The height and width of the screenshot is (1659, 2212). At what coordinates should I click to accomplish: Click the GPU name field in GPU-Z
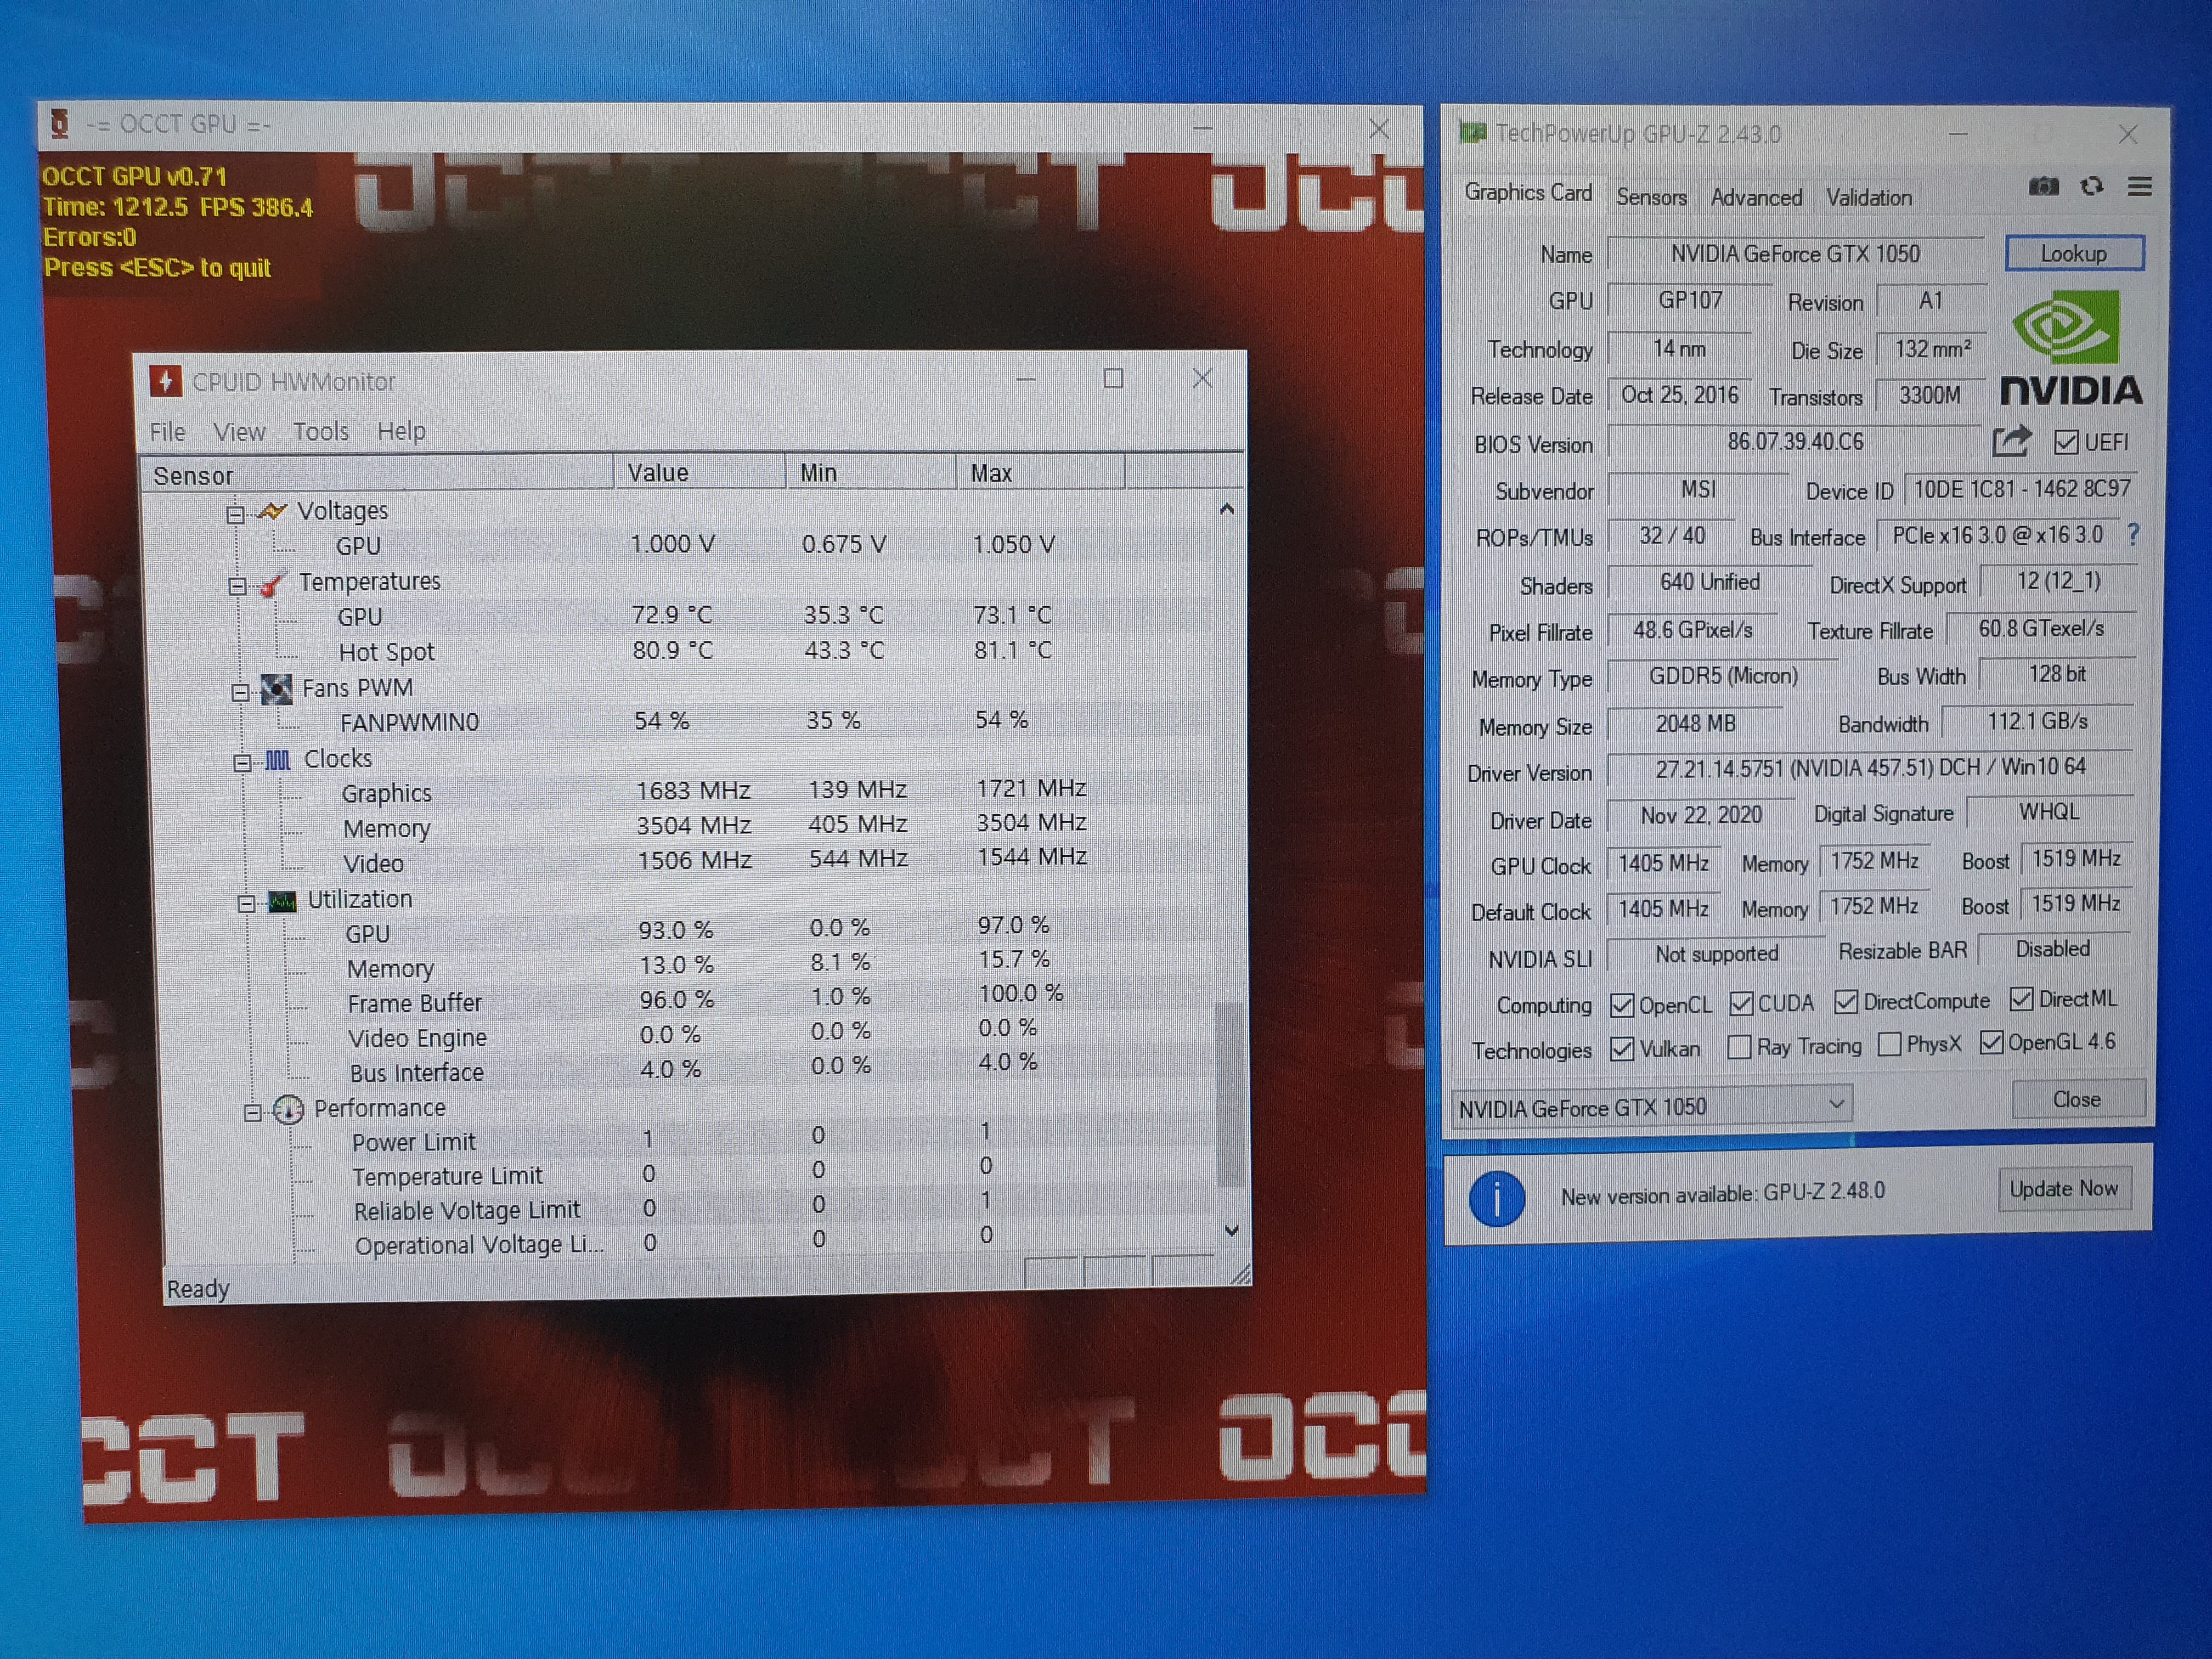(1795, 254)
